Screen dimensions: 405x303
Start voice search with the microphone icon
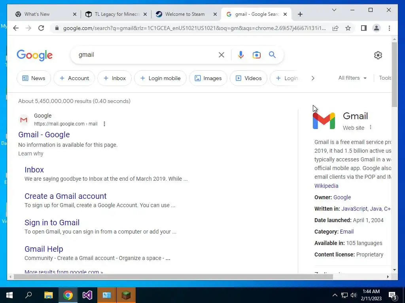pyautogui.click(x=241, y=55)
